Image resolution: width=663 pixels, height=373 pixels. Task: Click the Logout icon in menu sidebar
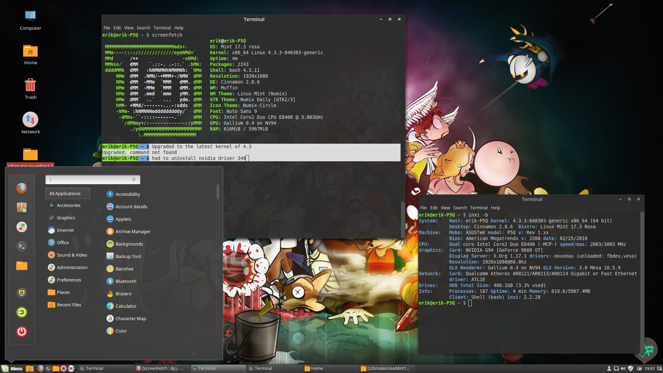pos(21,312)
